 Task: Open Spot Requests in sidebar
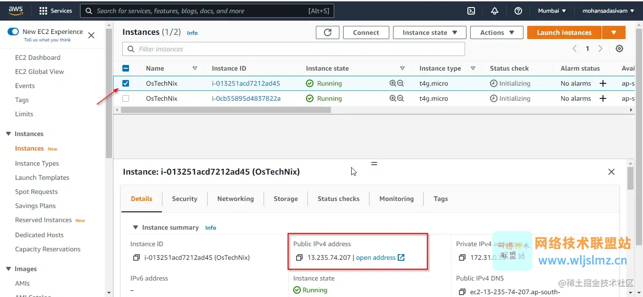tap(36, 192)
